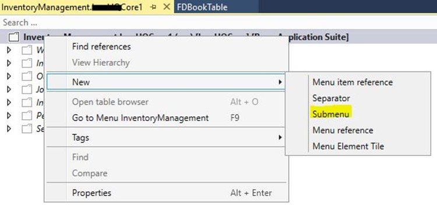Select Submenu from the New flyout
The width and height of the screenshot is (437, 217).
point(331,114)
